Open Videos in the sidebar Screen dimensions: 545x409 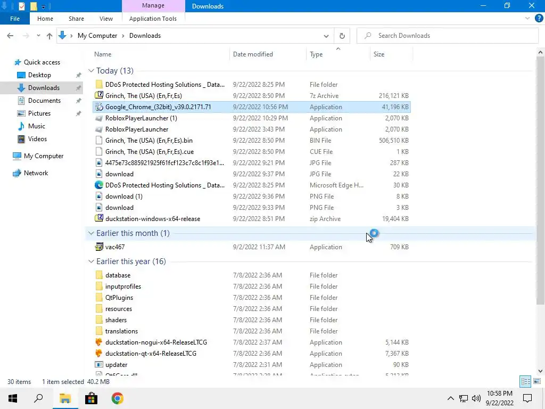pos(37,139)
